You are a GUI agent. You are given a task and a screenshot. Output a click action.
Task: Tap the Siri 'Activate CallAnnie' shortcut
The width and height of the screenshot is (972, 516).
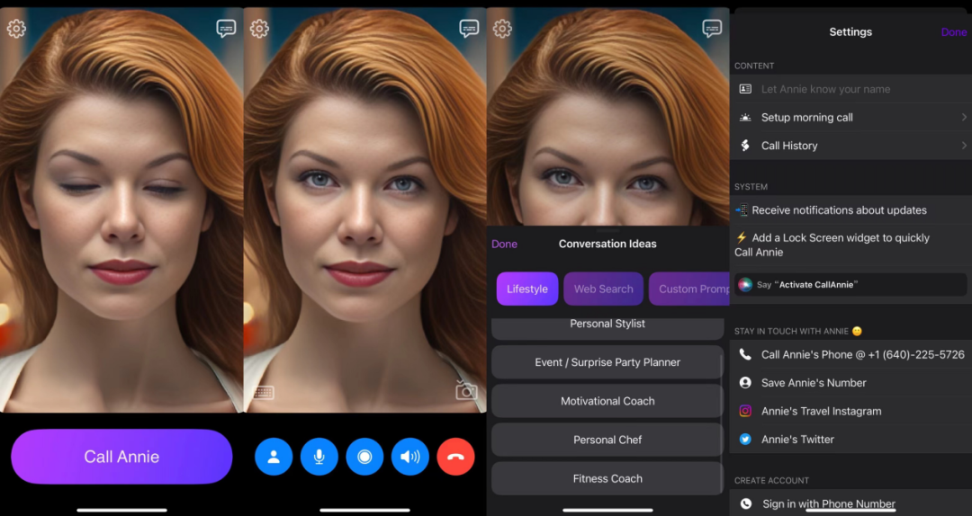point(850,285)
